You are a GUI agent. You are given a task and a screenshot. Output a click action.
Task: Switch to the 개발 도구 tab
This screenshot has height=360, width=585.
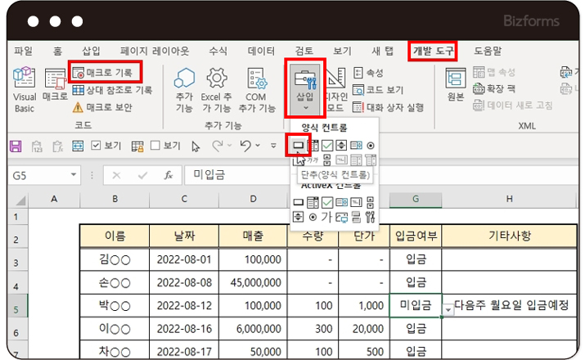[x=434, y=51]
